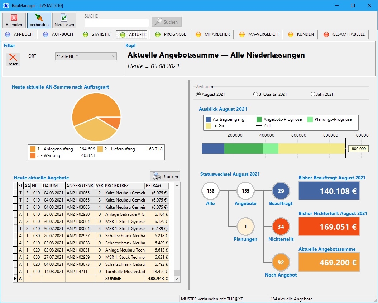Switch to the AUF-BUCH tab
The height and width of the screenshot is (303, 378).
pos(58,34)
